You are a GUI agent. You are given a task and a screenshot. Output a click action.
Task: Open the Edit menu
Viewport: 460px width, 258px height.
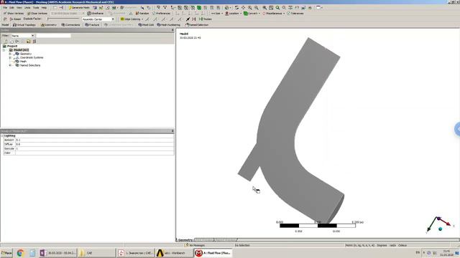(x=11, y=8)
